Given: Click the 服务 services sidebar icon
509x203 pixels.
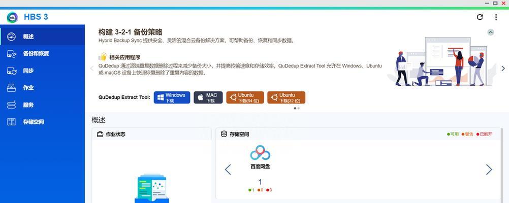Looking at the screenshot, I should point(11,105).
